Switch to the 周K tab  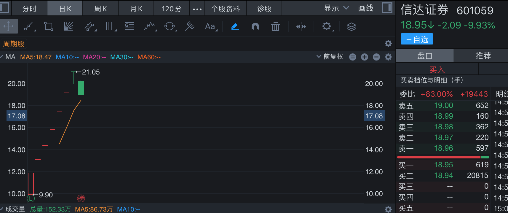[100, 9]
